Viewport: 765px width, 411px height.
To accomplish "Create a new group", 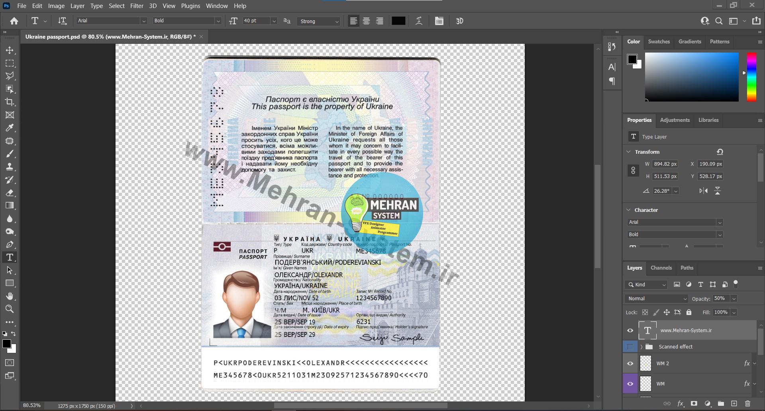I will [720, 403].
